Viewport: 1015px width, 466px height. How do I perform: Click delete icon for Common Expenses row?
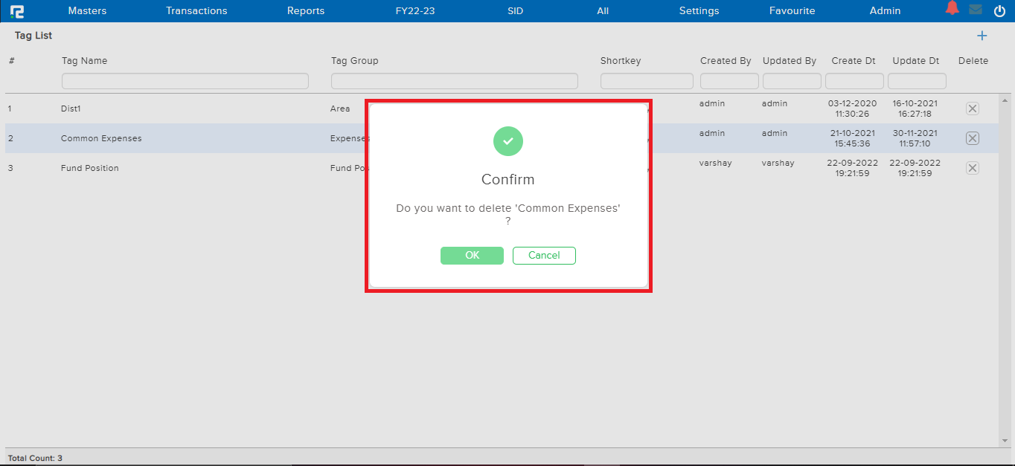click(x=972, y=138)
